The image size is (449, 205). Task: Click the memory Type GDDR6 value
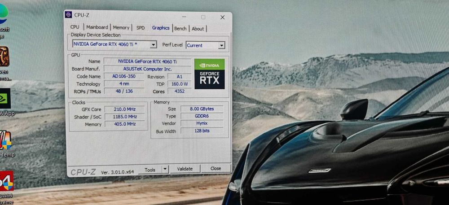click(x=202, y=116)
